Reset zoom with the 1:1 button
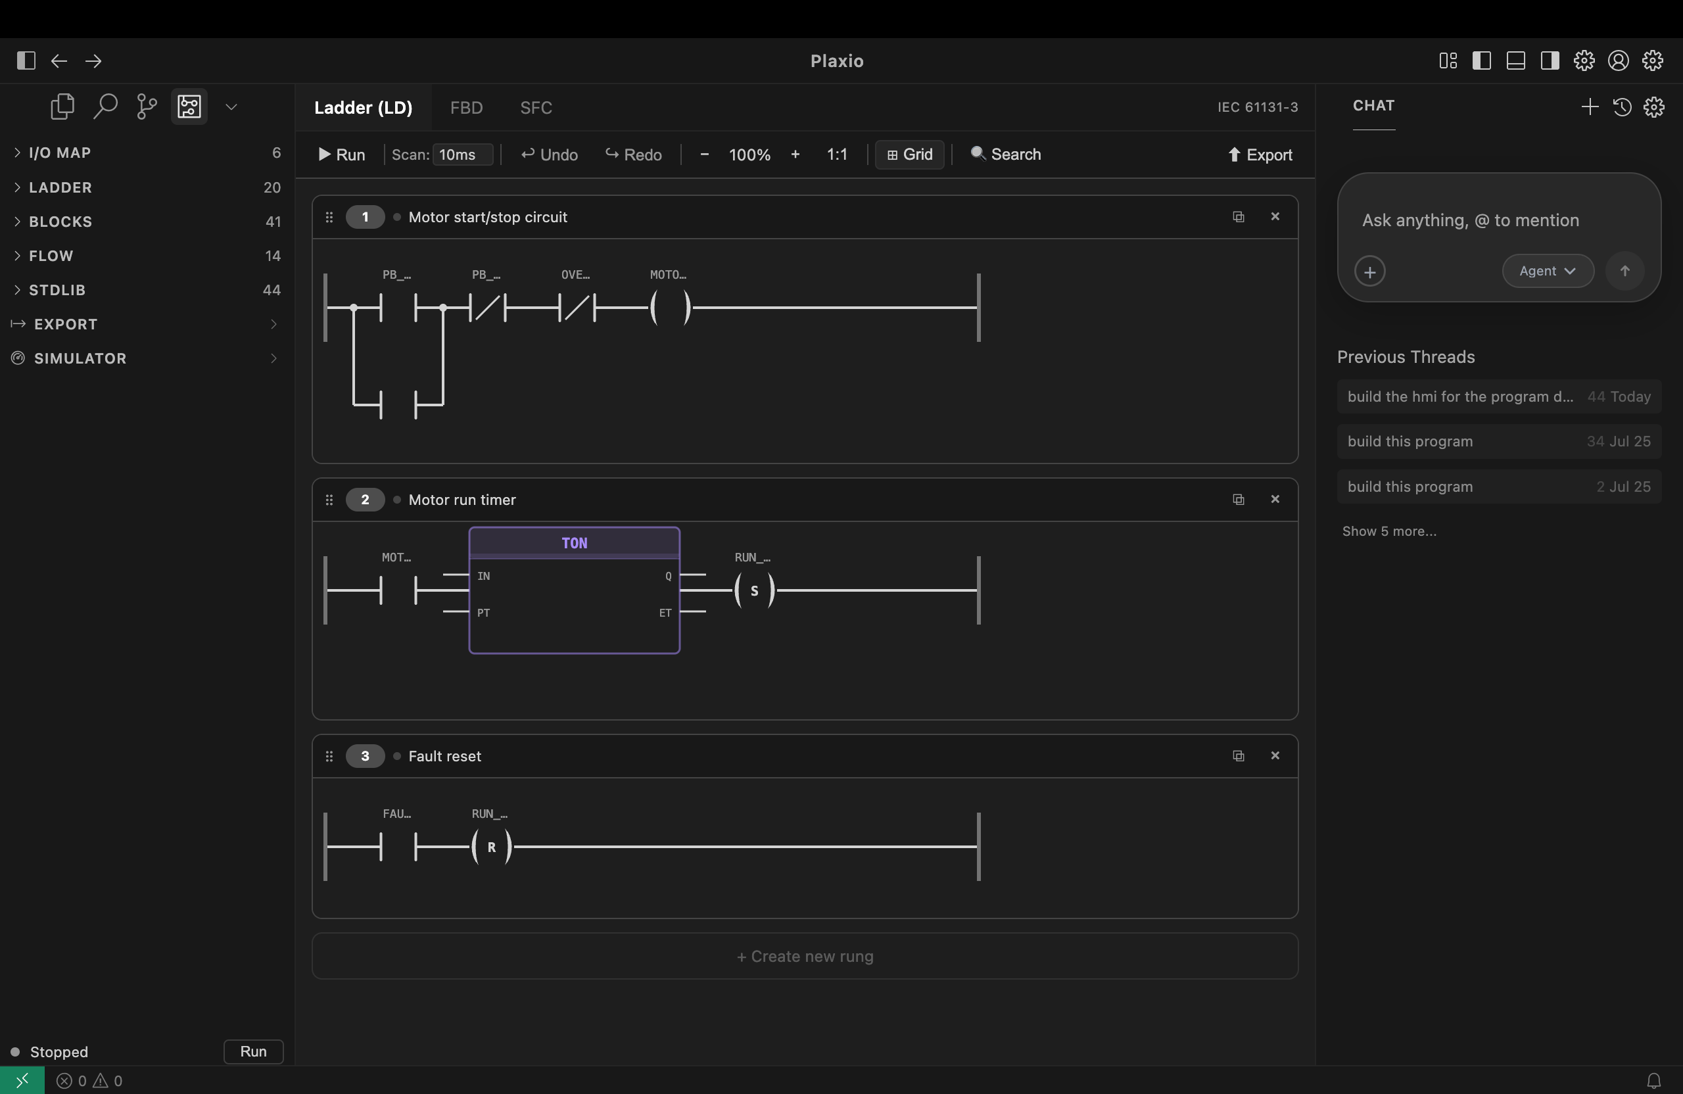The image size is (1683, 1094). coord(838,154)
